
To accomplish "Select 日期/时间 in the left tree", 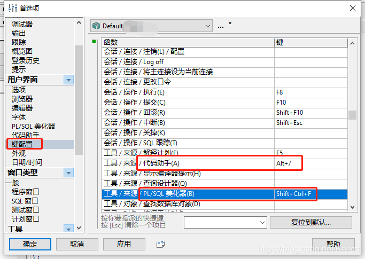I will coord(27,162).
